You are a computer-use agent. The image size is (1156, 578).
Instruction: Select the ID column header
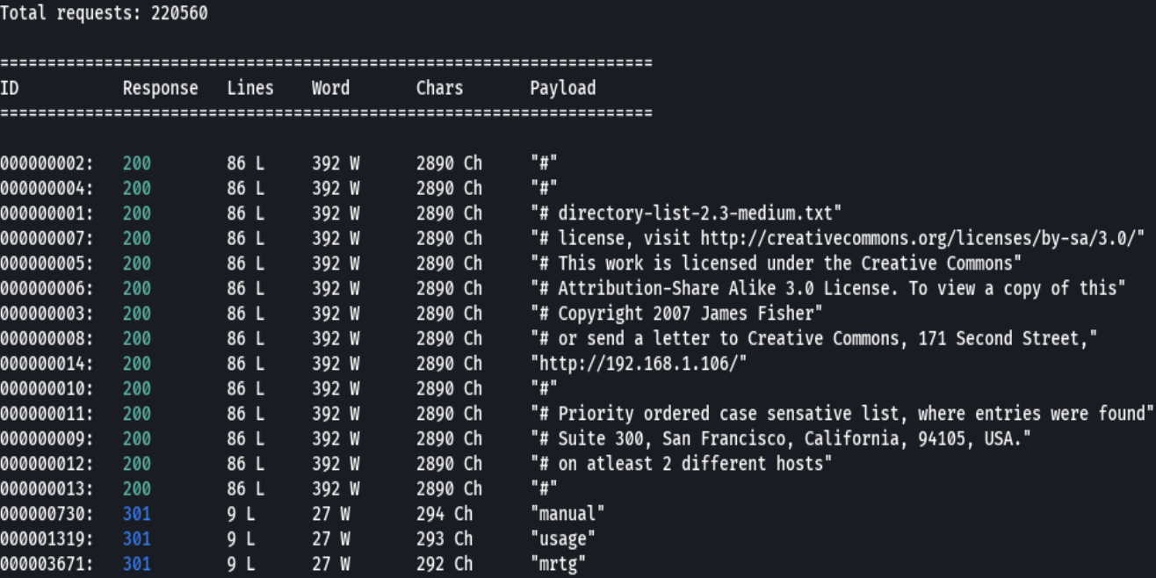11,88
